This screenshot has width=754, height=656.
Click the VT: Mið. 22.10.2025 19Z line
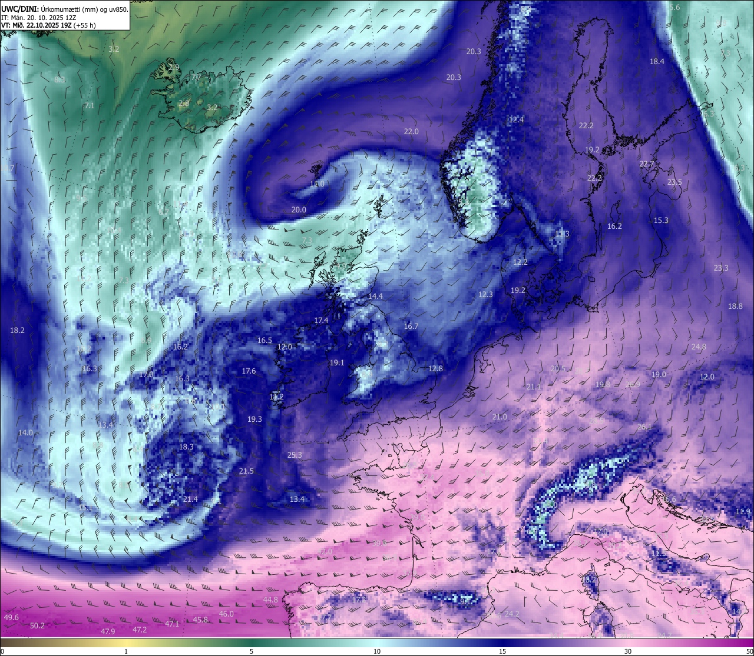click(x=48, y=25)
